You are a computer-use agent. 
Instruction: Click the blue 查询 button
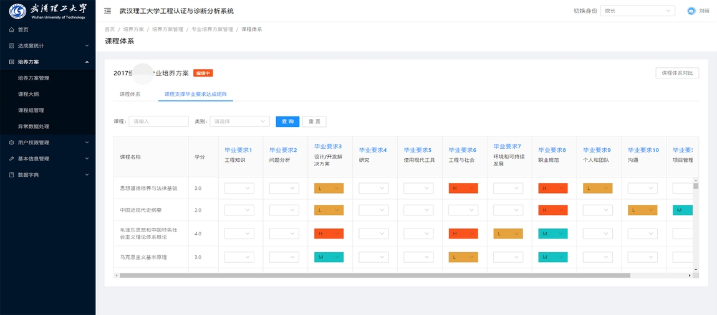pos(287,121)
